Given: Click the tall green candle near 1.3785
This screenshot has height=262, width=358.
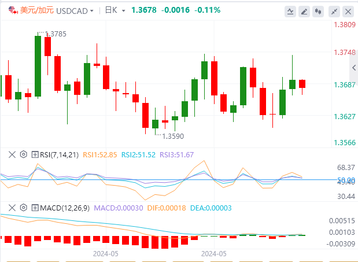Looking at the screenshot, I should coord(38,66).
